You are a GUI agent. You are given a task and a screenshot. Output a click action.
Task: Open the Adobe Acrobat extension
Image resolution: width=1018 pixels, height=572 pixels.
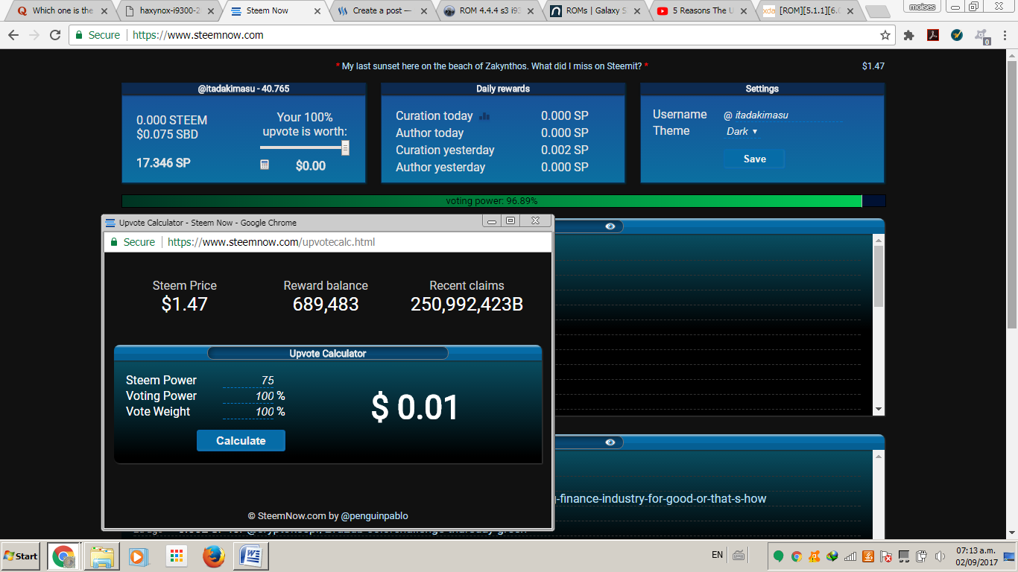(x=932, y=35)
